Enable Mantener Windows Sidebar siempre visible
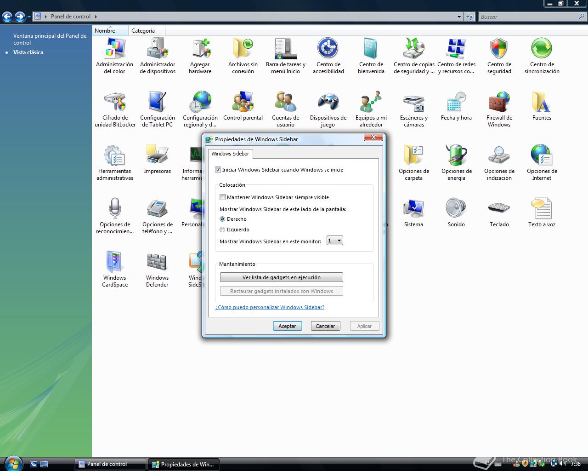 click(x=222, y=197)
